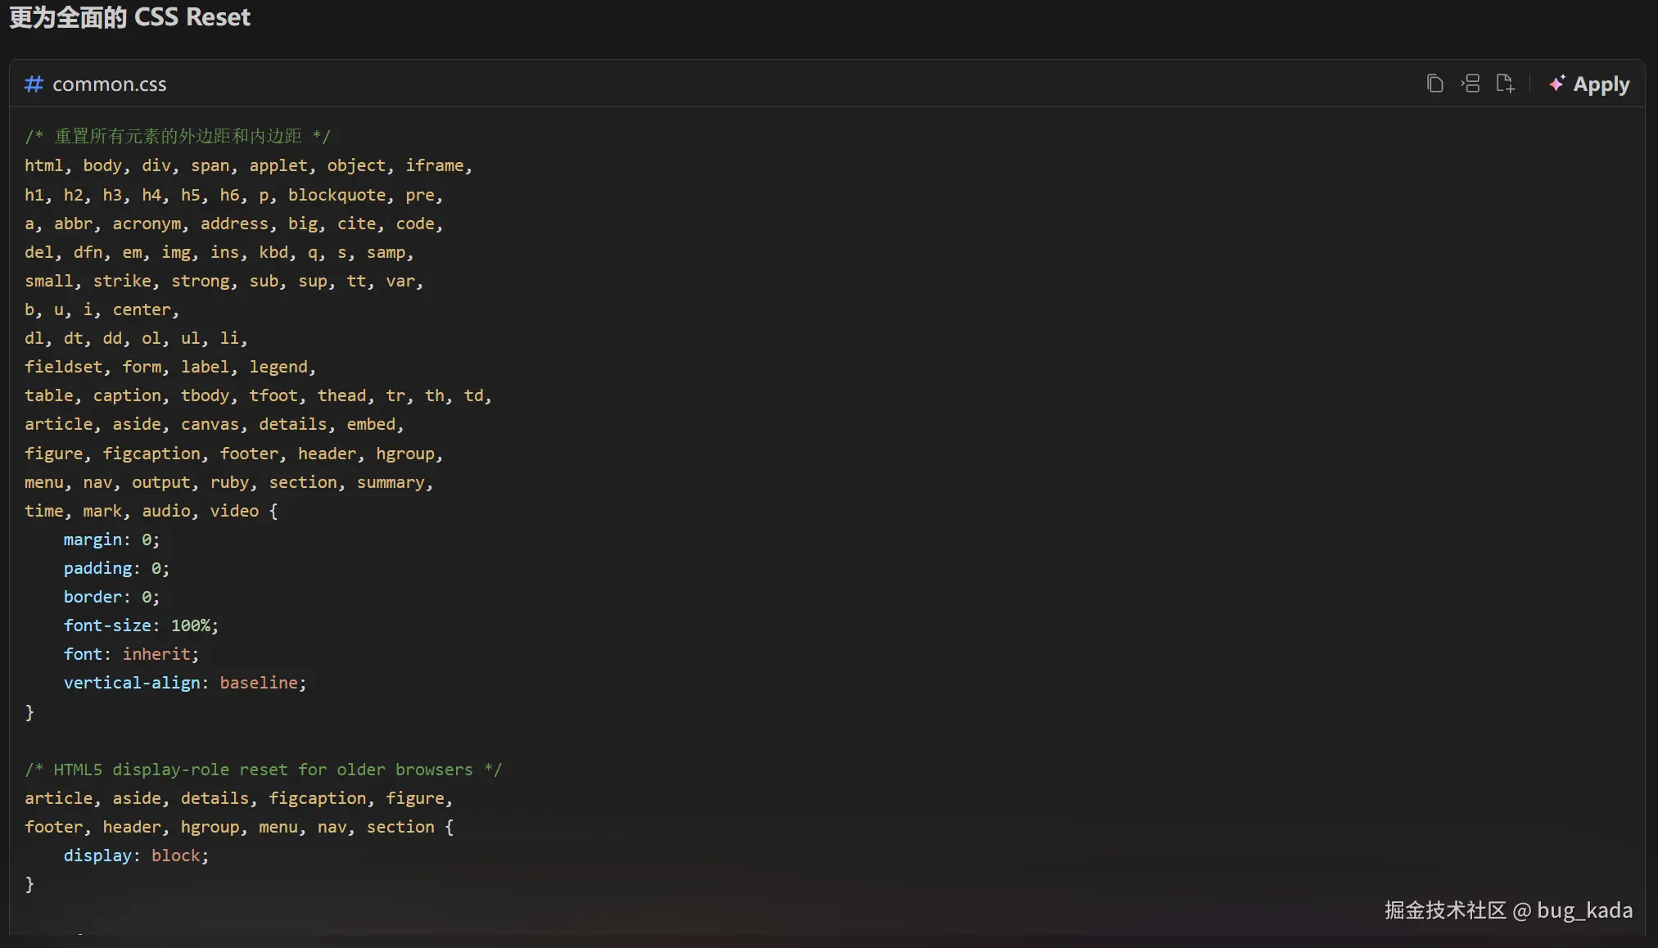Click the CSS hash file icon
1658x948 pixels.
[34, 84]
